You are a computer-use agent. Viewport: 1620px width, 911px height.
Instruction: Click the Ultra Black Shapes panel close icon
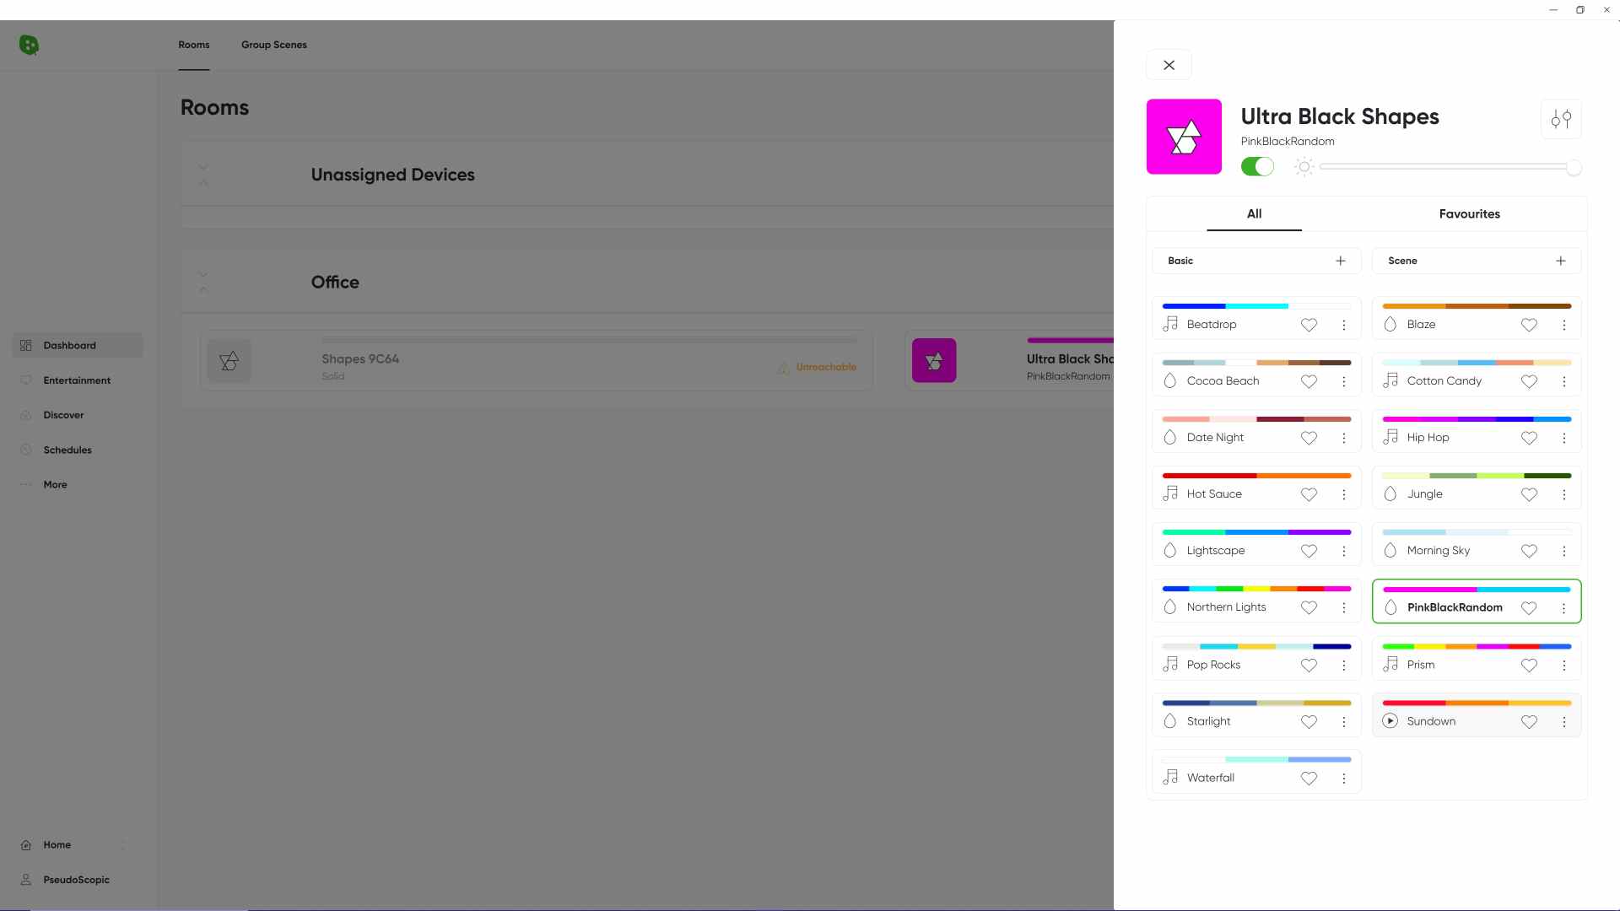pyautogui.click(x=1169, y=64)
